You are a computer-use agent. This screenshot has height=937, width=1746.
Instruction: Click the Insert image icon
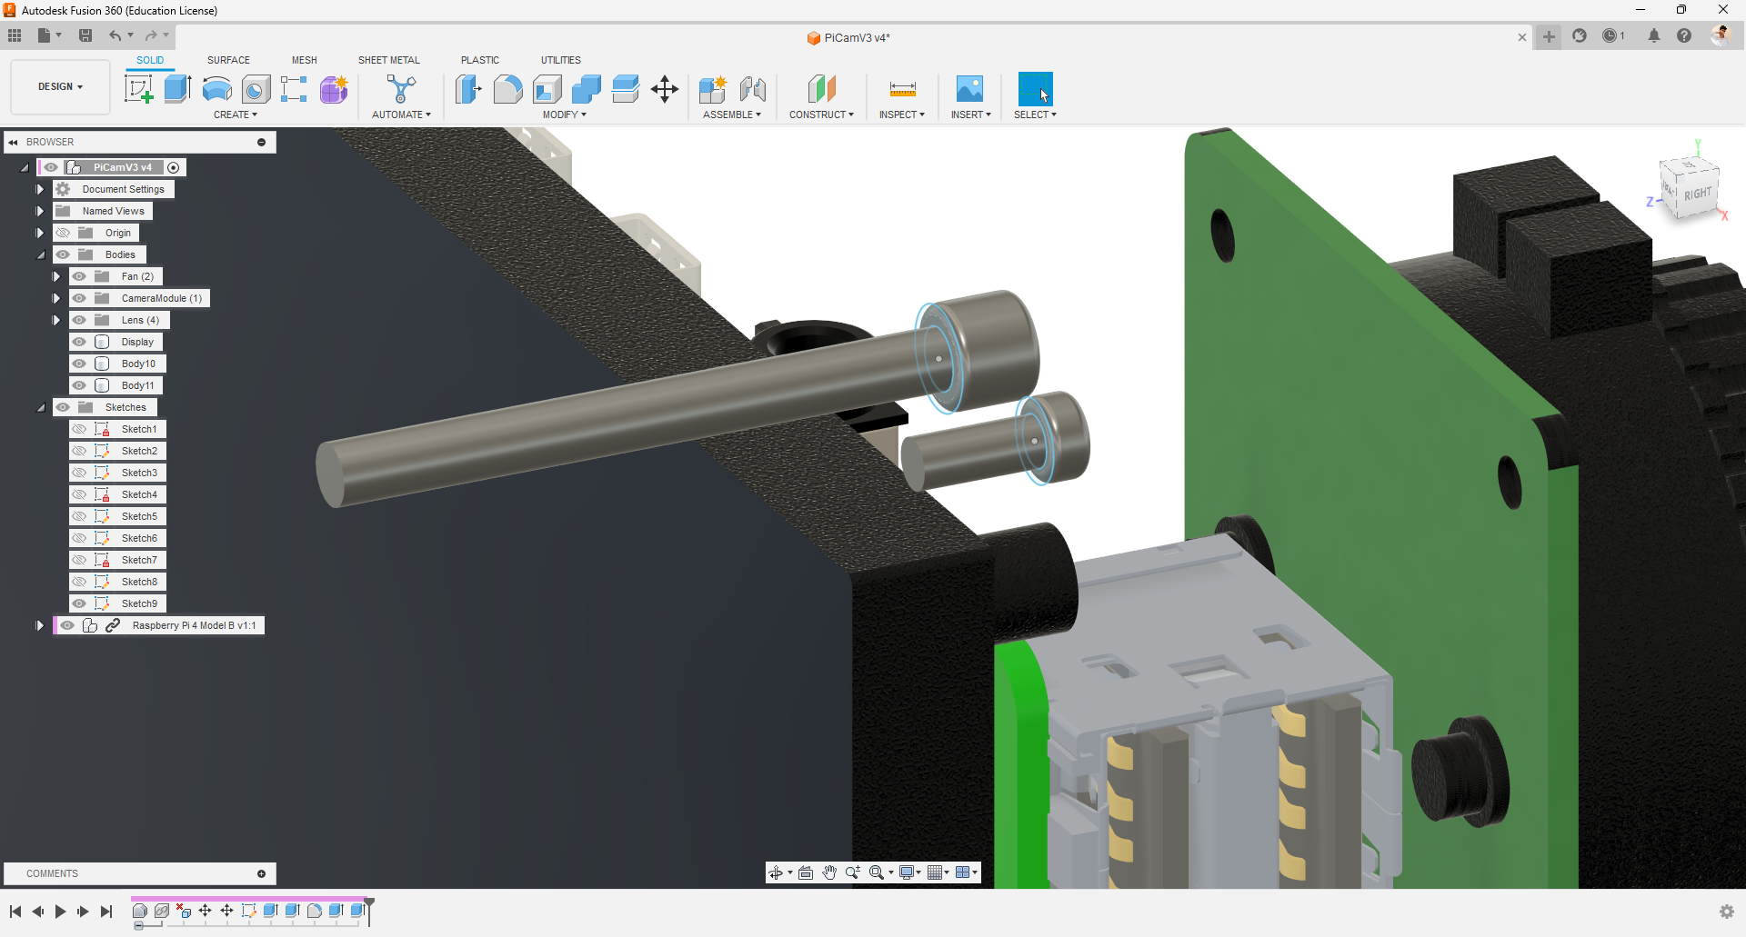coord(969,89)
